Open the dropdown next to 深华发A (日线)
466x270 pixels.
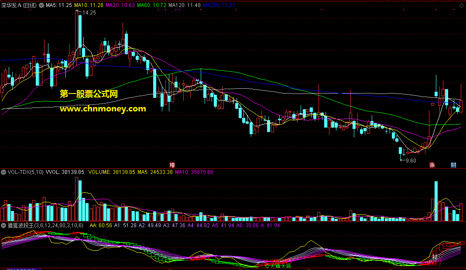pyautogui.click(x=41, y=5)
